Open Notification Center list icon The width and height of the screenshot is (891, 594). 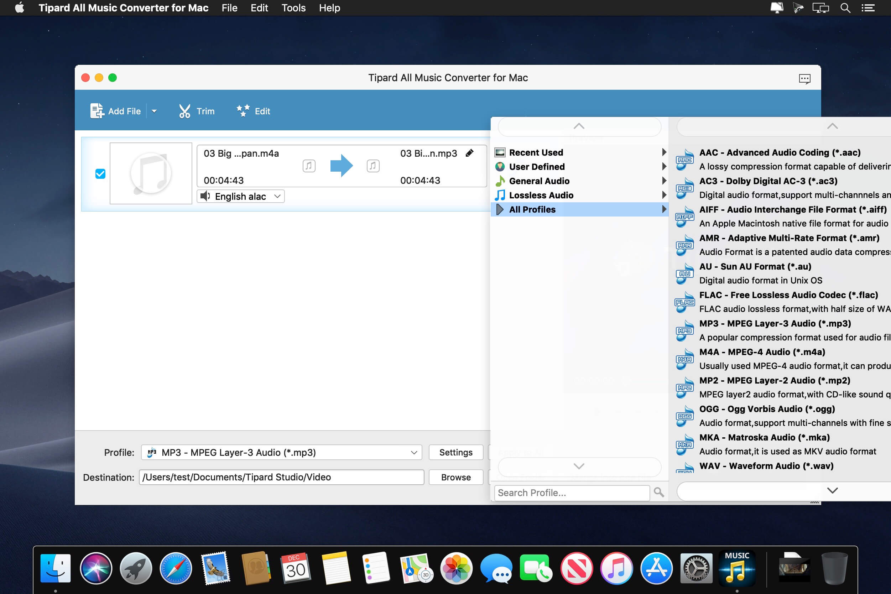(868, 7)
